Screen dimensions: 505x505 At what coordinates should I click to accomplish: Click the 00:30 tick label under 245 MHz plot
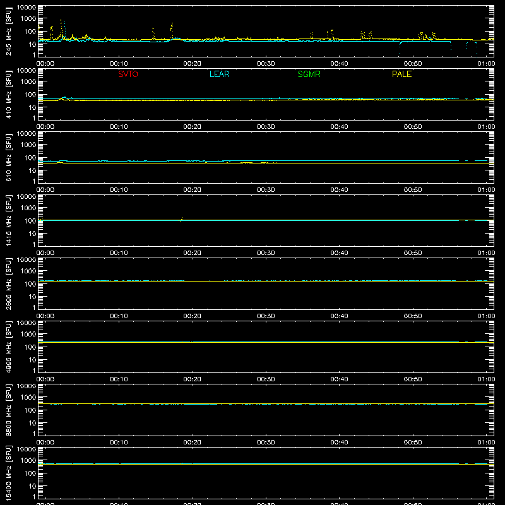click(266, 64)
